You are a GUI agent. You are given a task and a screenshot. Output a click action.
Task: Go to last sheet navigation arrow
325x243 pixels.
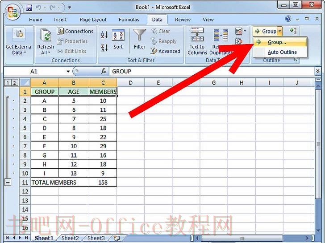click(x=26, y=238)
